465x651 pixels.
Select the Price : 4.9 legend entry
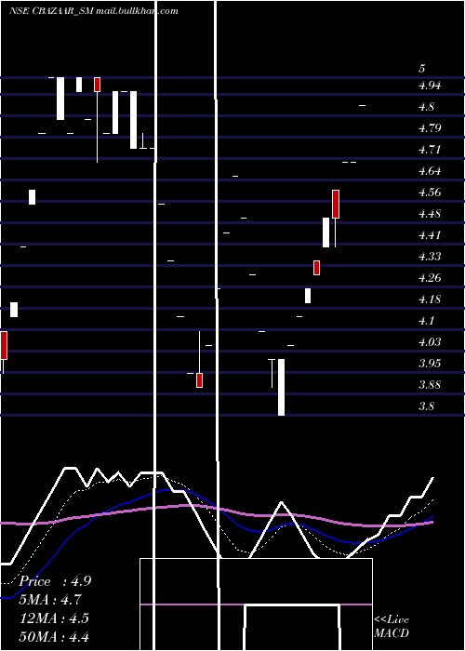click(55, 581)
